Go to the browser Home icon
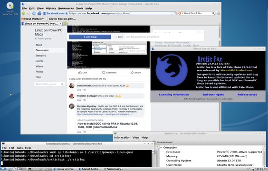Screen dimensions: 268x171 point(39,13)
